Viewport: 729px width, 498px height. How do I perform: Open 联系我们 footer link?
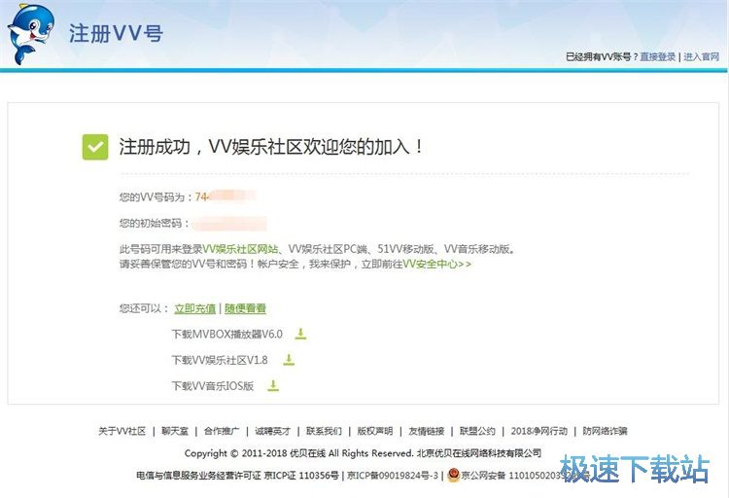324,431
